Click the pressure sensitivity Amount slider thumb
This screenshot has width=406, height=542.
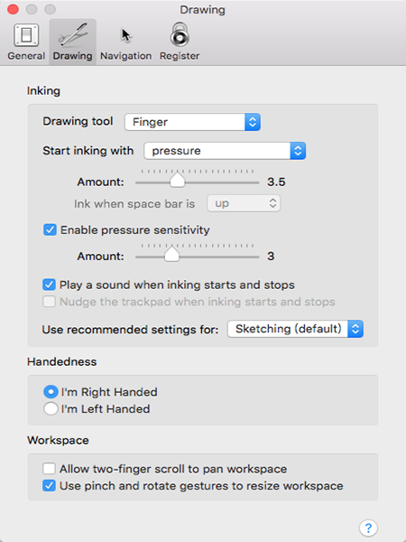[x=171, y=254]
